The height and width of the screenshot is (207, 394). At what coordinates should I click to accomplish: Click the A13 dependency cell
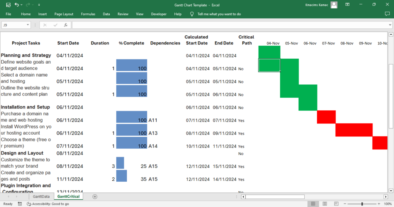click(x=153, y=133)
